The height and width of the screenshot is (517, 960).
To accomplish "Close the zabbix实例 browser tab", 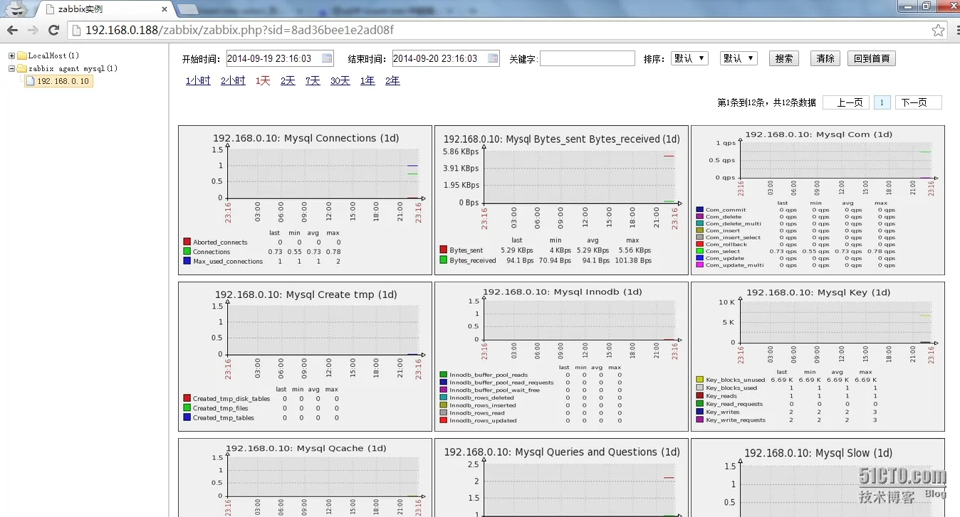I will coord(165,9).
